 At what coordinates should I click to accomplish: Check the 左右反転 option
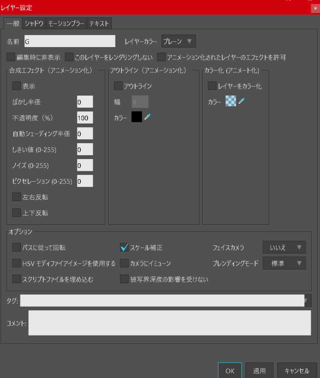[17, 197]
